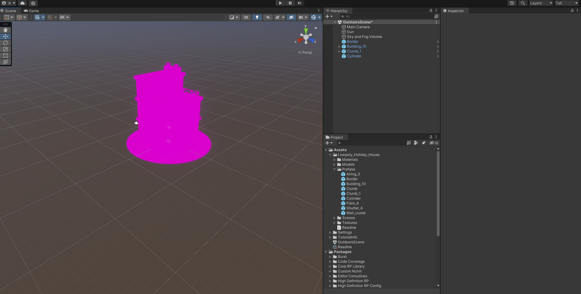Open Project panel more options menu
This screenshot has height=294, width=581.
coord(436,137)
